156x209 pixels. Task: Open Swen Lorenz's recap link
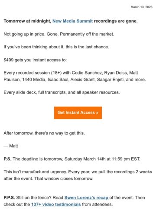[x=86, y=198]
